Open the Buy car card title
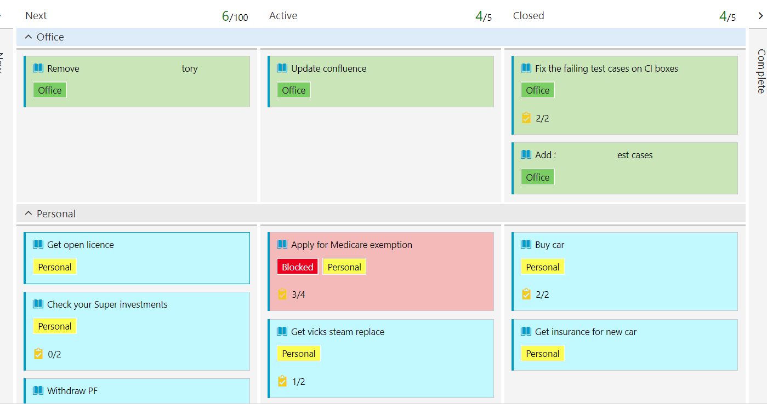The height and width of the screenshot is (404, 767). [550, 245]
